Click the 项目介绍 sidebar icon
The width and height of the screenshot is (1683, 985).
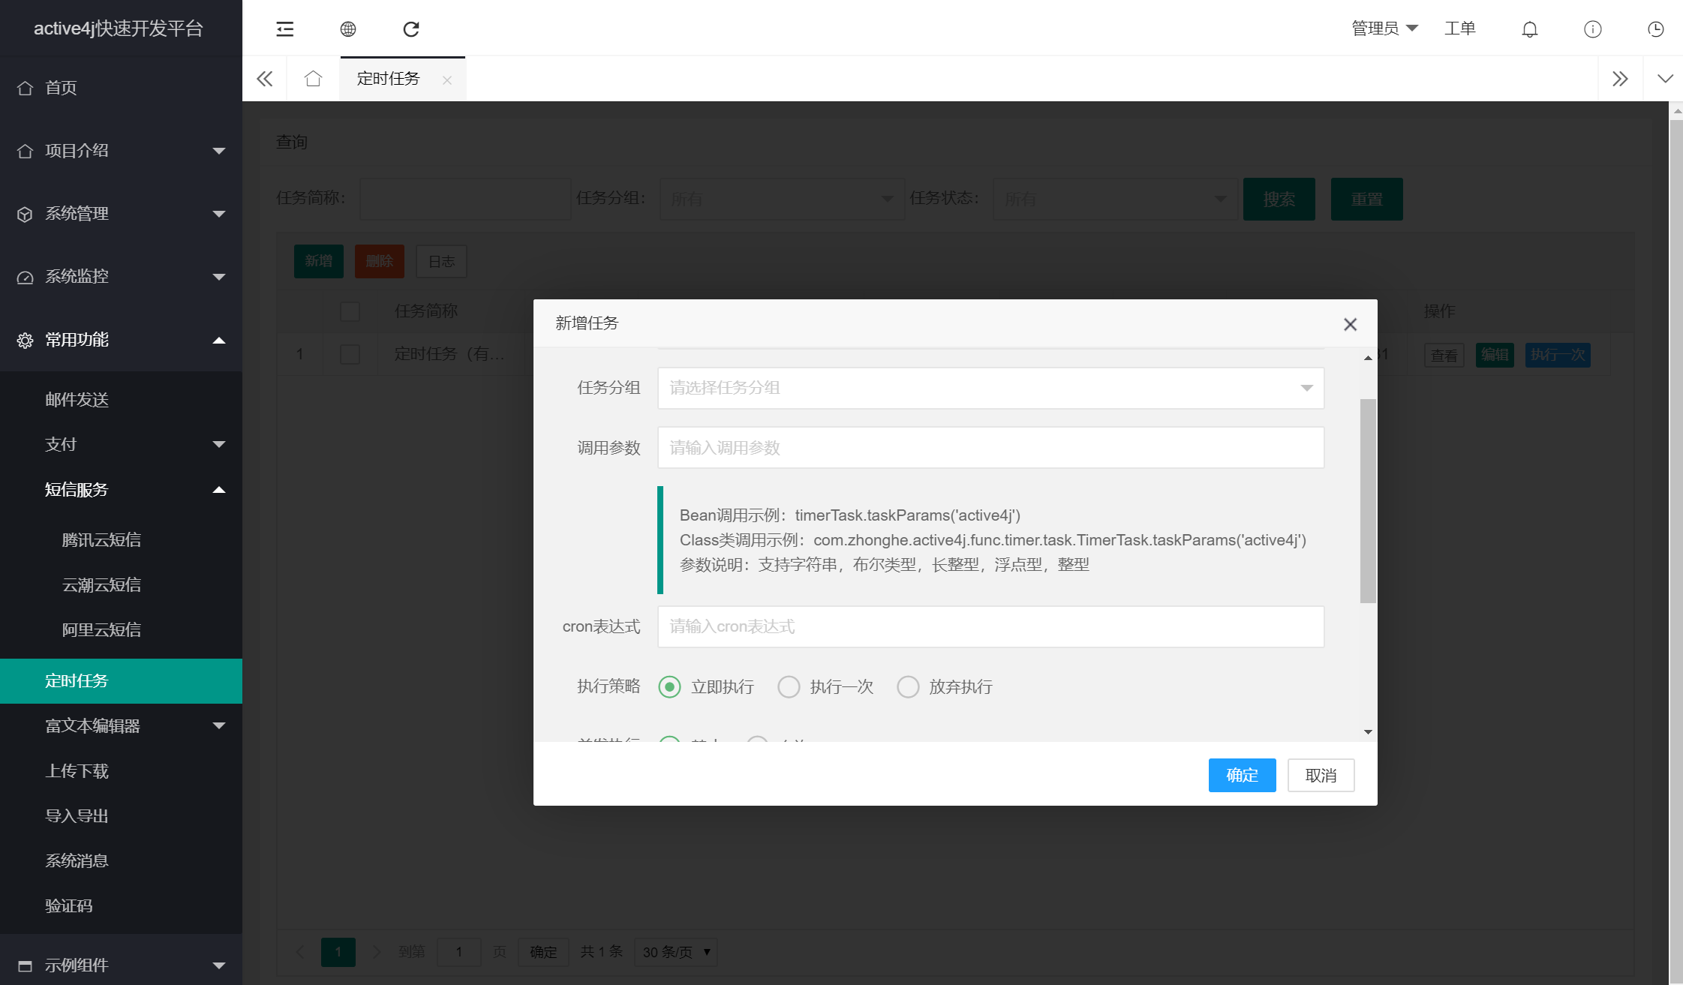(x=25, y=151)
